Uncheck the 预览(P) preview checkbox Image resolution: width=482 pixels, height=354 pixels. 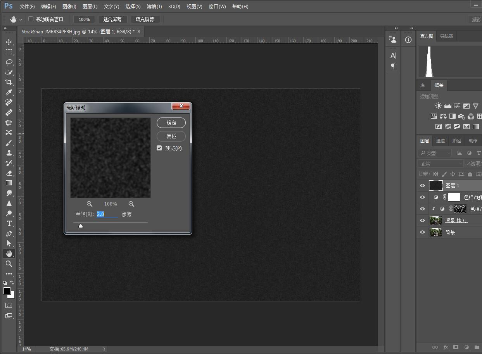pyautogui.click(x=159, y=148)
